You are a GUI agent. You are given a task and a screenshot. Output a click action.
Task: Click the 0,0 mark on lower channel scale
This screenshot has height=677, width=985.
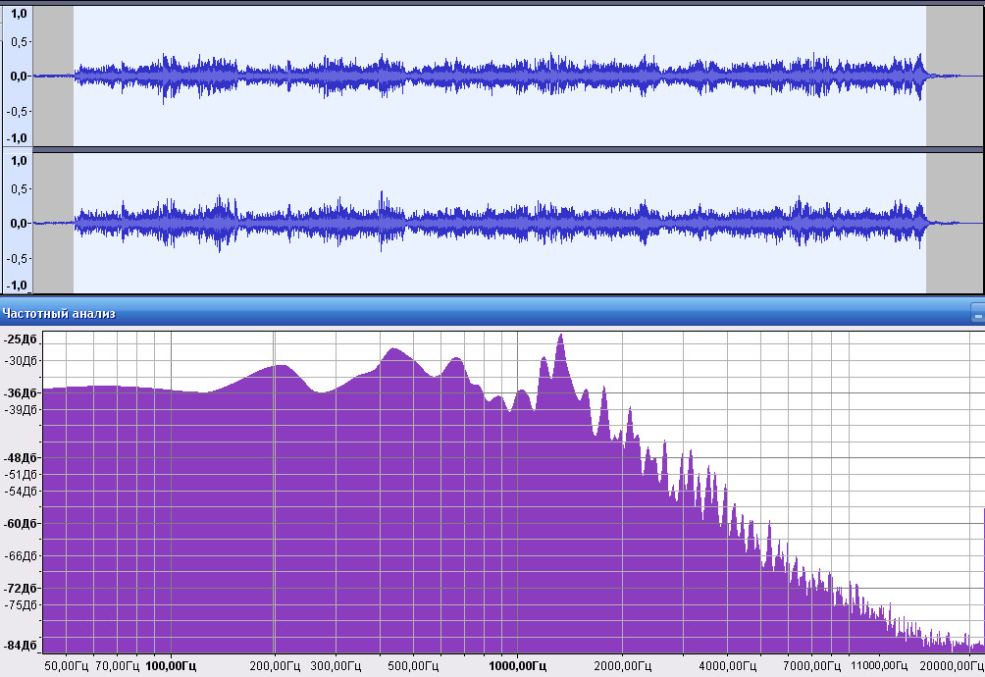click(19, 224)
